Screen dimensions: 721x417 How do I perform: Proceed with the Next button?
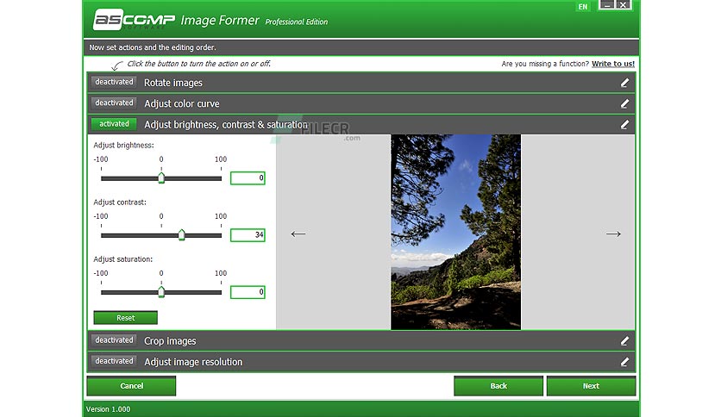592,386
